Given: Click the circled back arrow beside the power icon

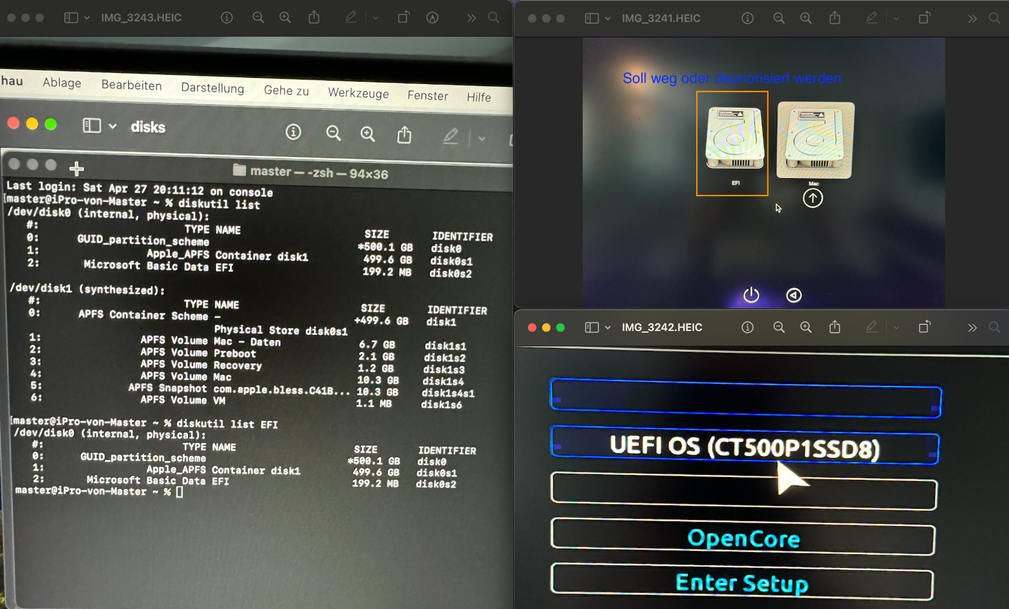Looking at the screenshot, I should [x=794, y=295].
